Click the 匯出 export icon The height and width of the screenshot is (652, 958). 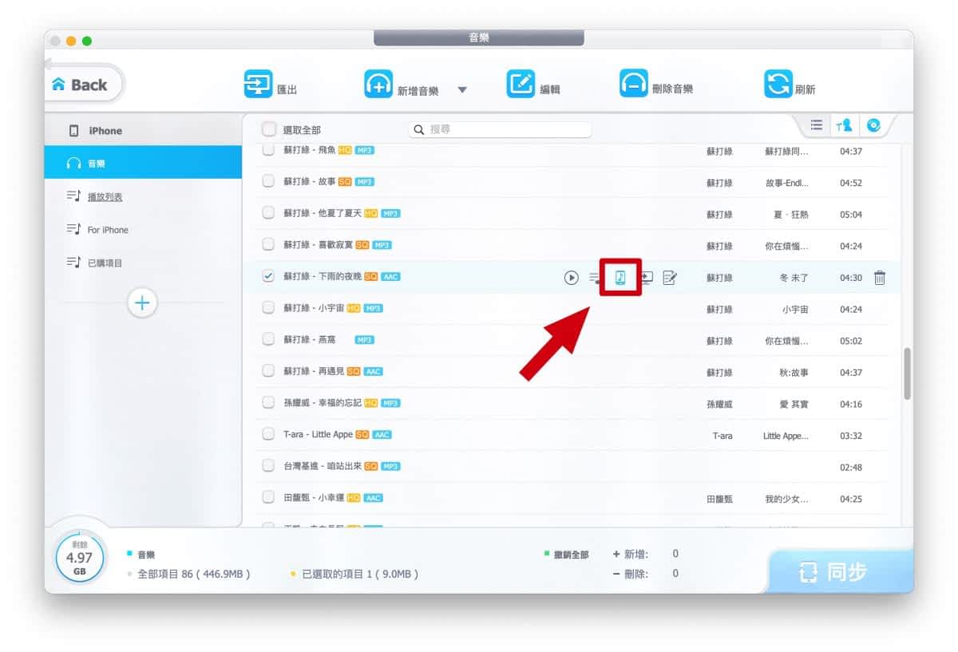[x=258, y=84]
